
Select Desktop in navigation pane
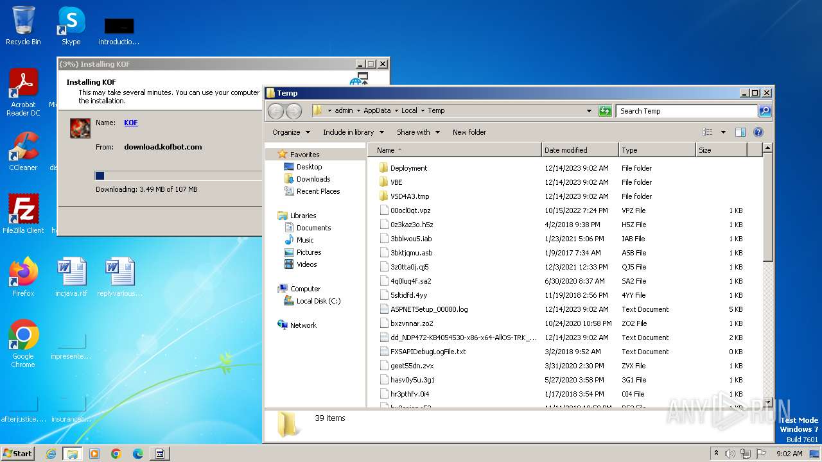(309, 167)
